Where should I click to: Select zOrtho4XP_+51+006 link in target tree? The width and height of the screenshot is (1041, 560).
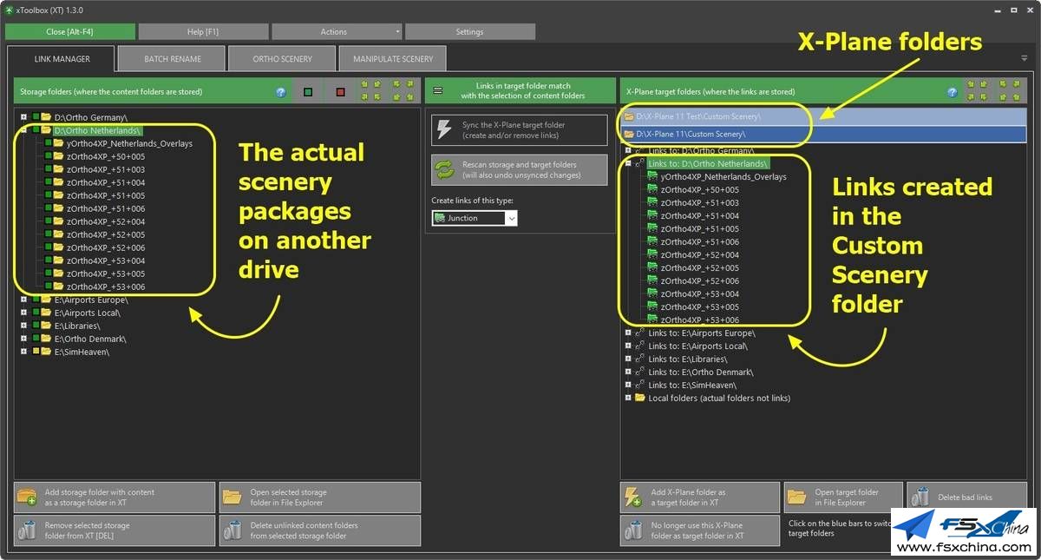point(700,241)
